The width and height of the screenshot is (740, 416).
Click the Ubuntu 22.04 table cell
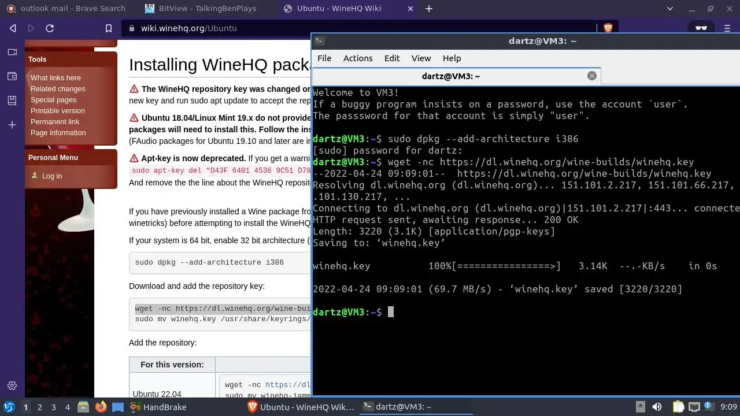(x=172, y=386)
